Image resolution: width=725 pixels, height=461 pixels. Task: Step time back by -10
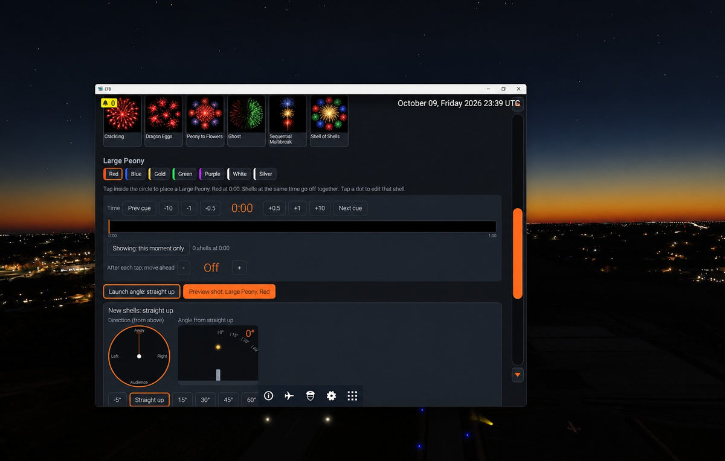click(x=169, y=208)
